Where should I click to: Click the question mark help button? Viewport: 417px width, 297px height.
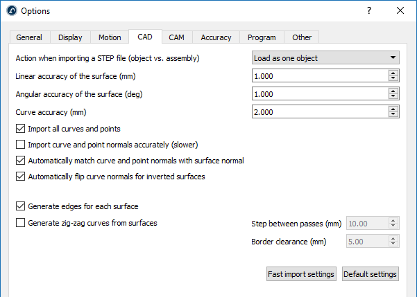click(368, 10)
